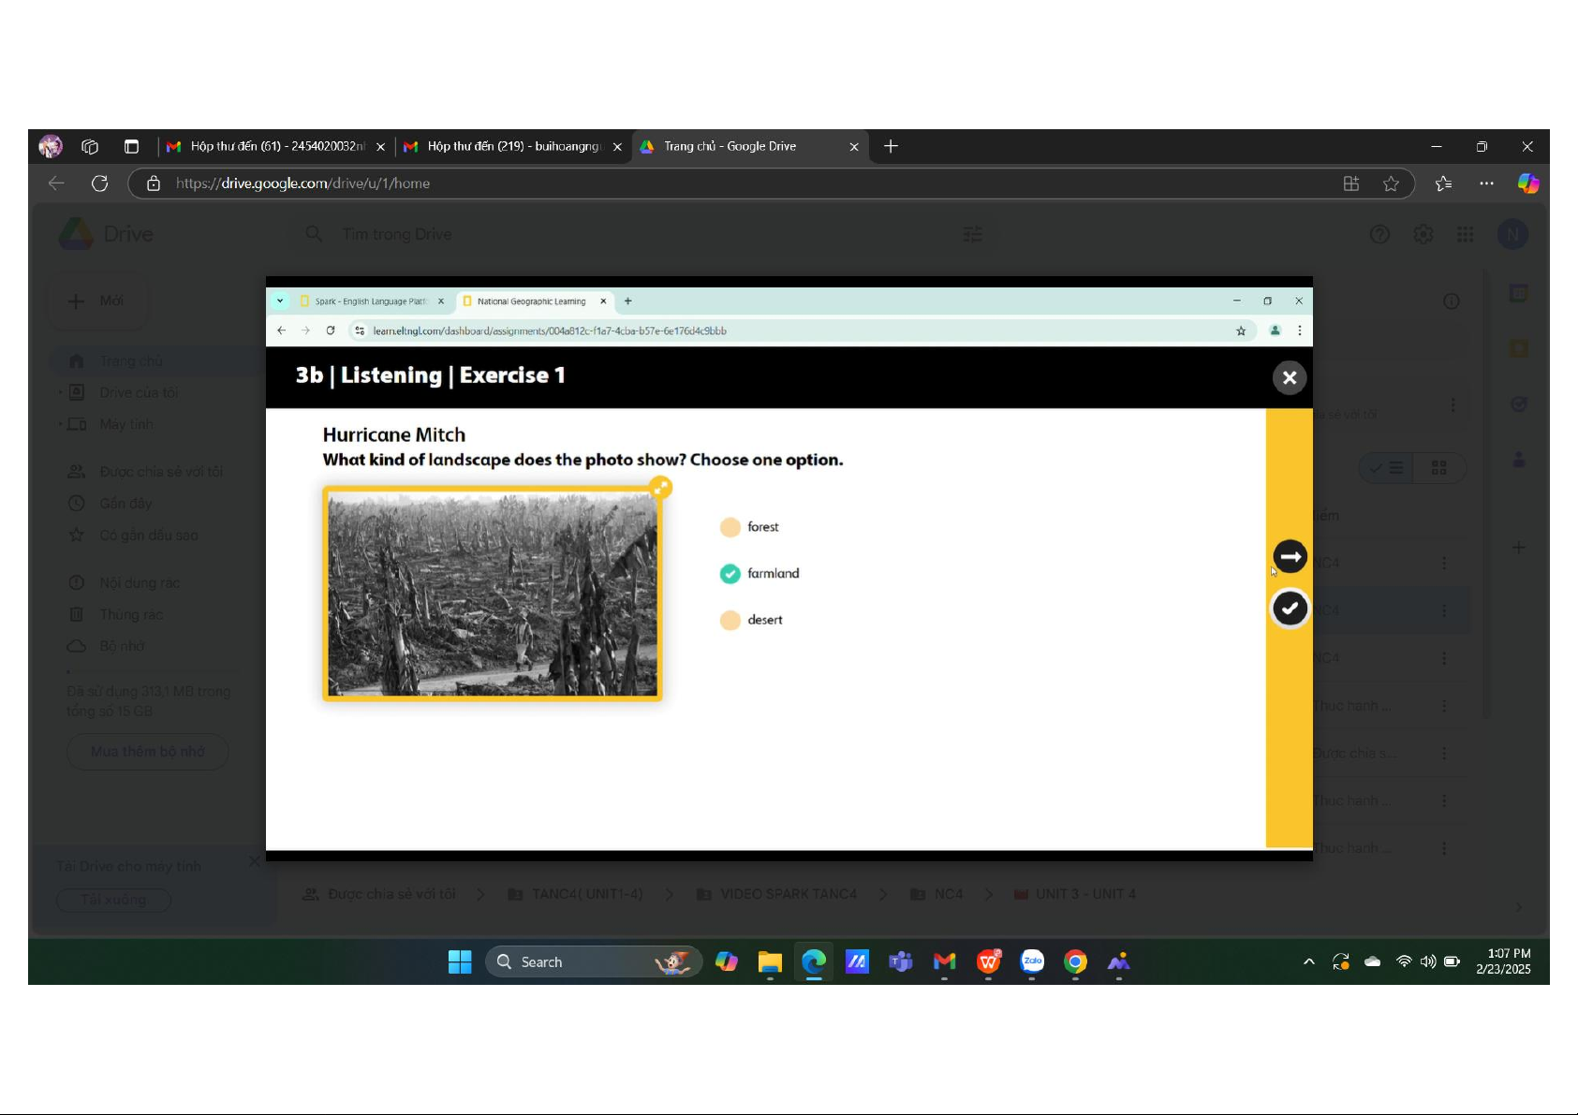
Task: Open the Copilot icon in Edge toolbar
Action: (1528, 183)
